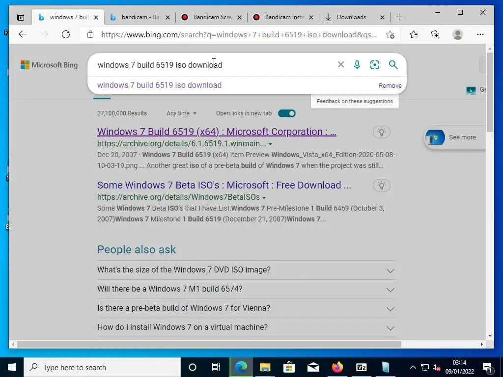Focus the browser address bar URL
This screenshot has height=377, width=503.
(x=239, y=35)
